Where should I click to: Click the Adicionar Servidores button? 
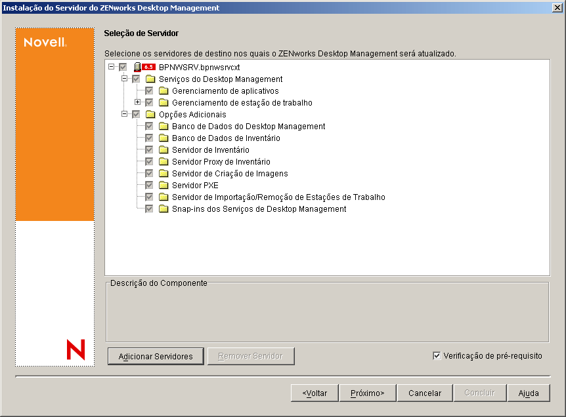155,355
